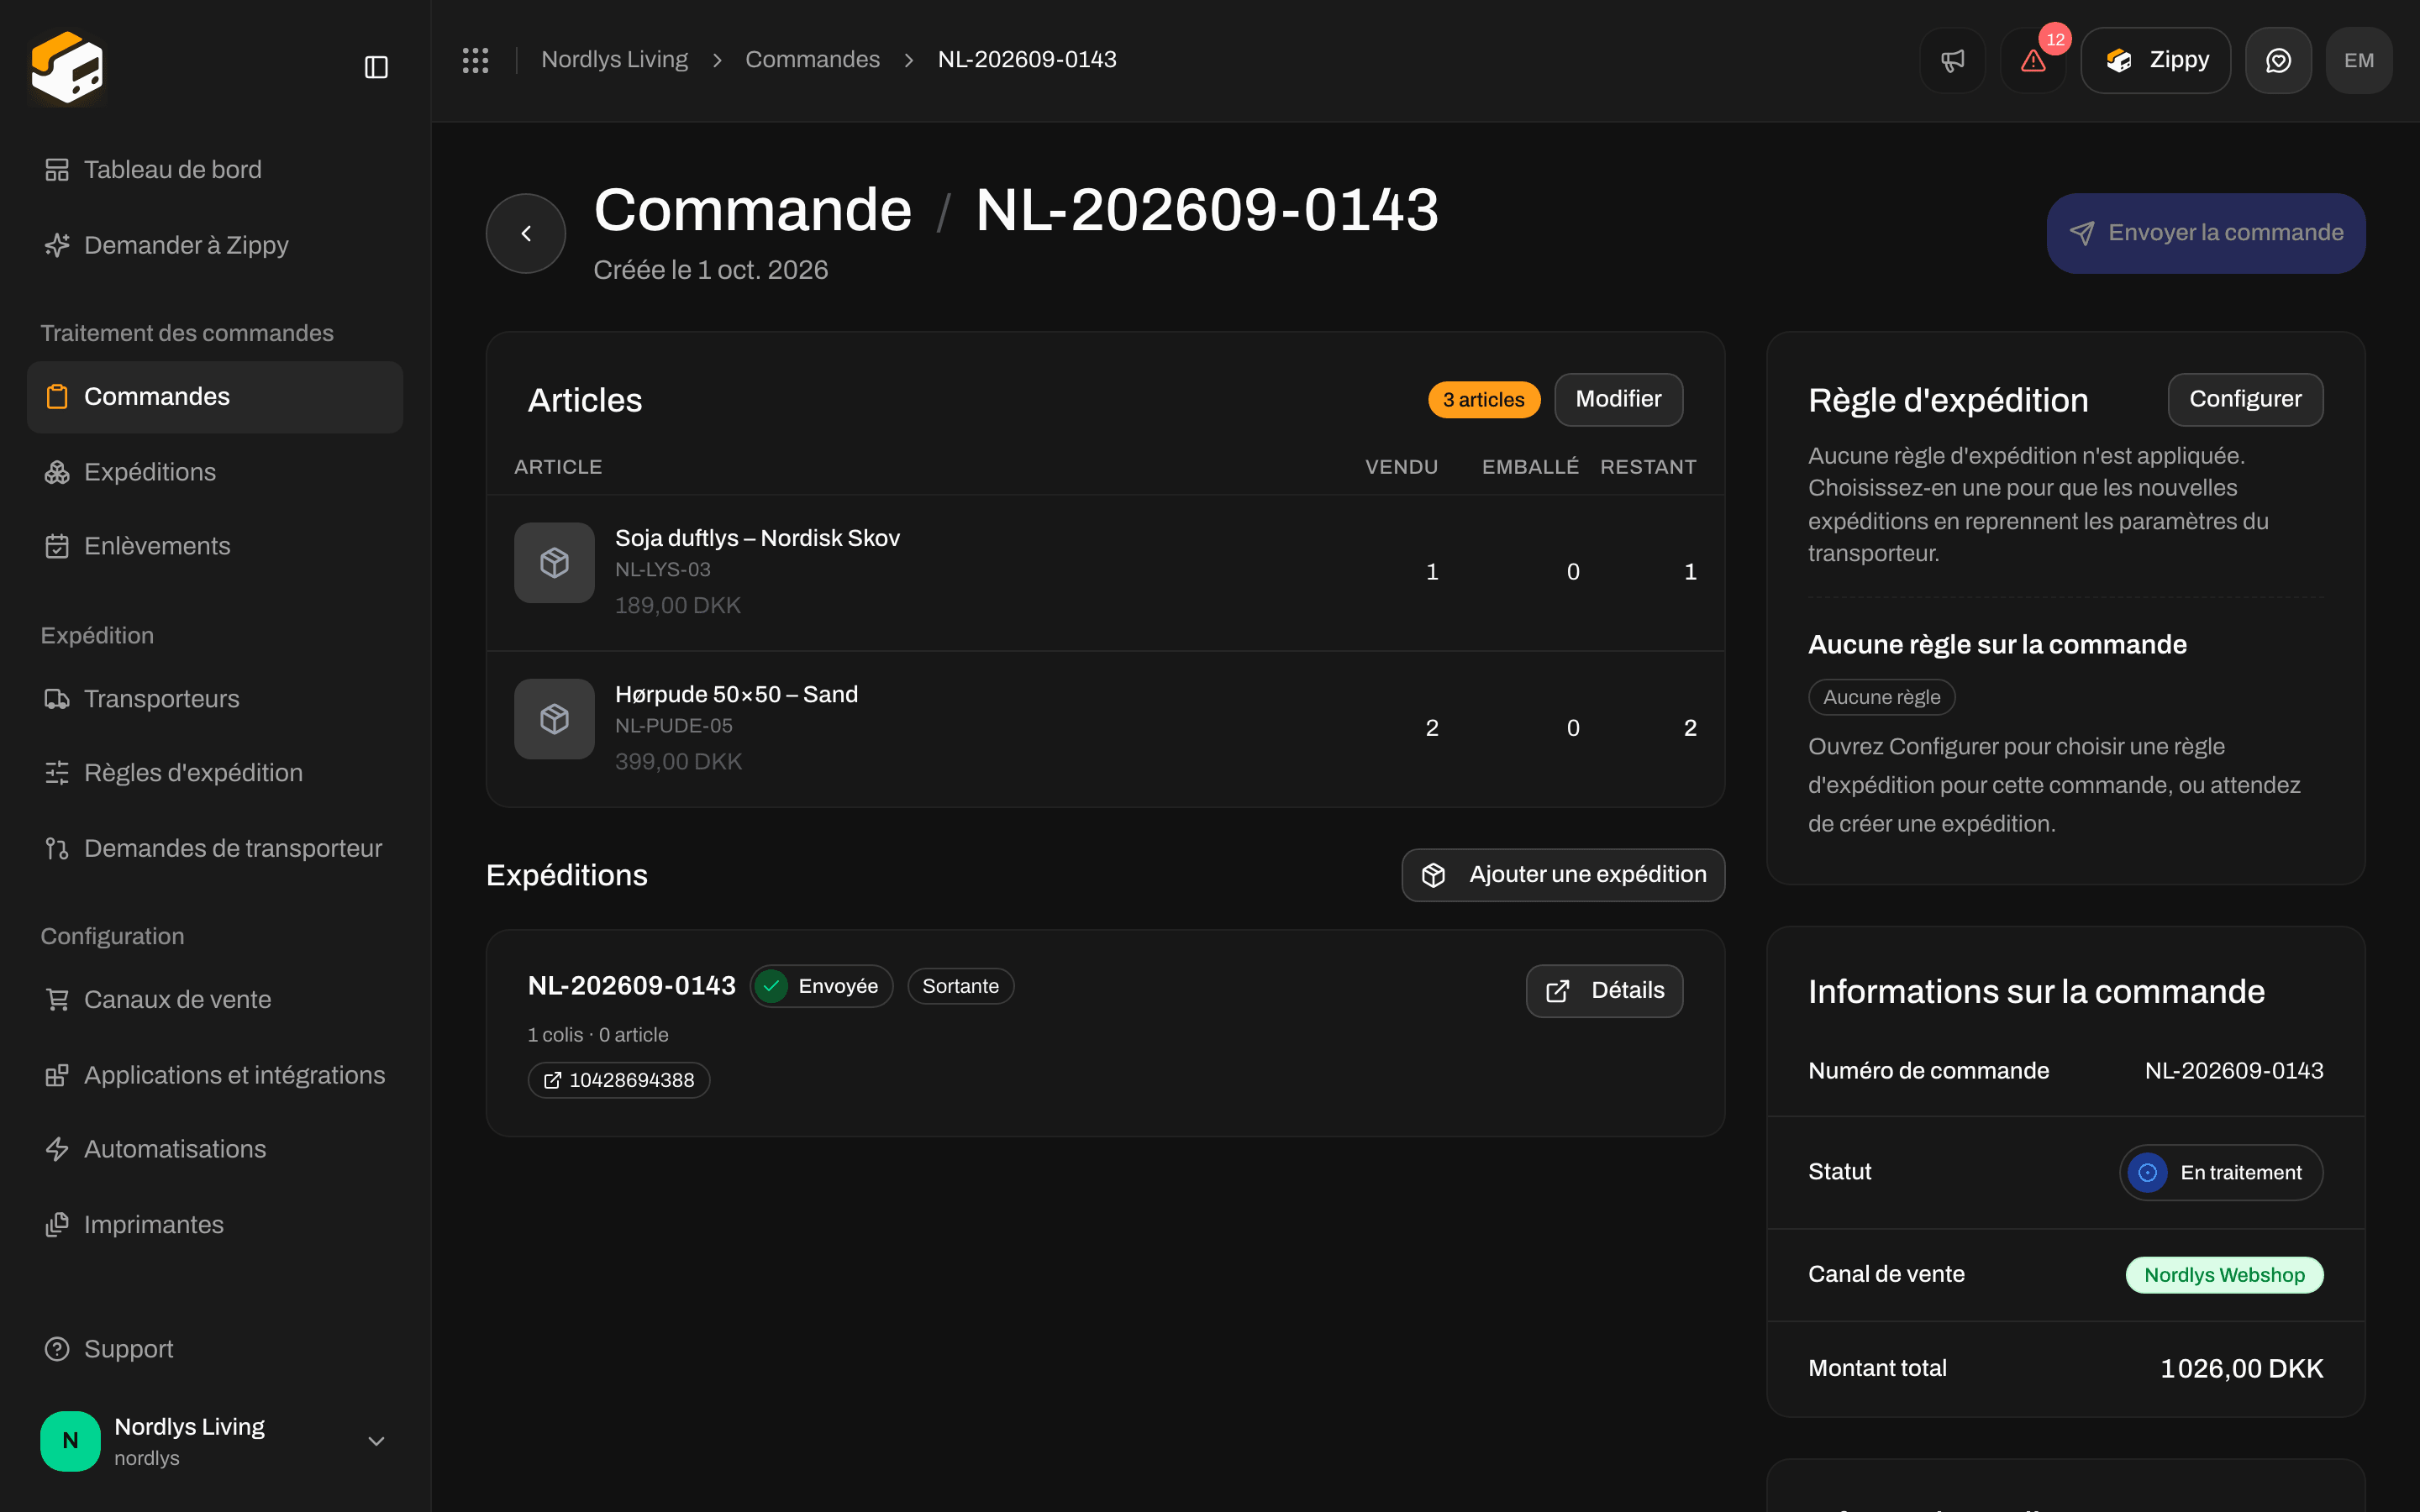This screenshot has width=2420, height=1512.
Task: Open the chat support bubble icon
Action: (x=2278, y=60)
